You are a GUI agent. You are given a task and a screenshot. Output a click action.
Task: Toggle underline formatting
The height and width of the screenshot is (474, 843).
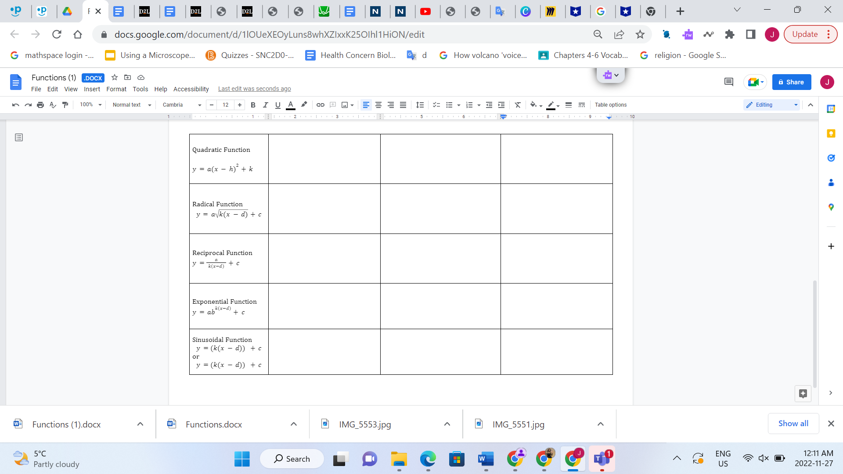[x=277, y=105]
